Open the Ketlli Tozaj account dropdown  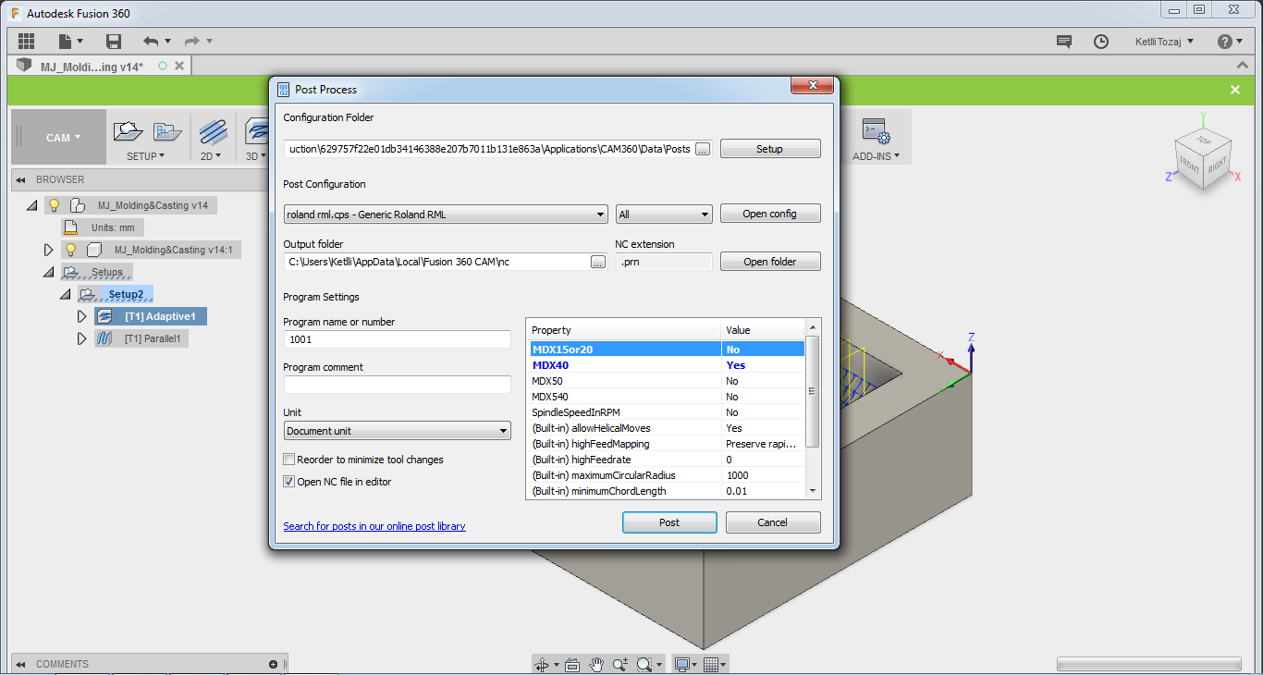click(x=1163, y=42)
